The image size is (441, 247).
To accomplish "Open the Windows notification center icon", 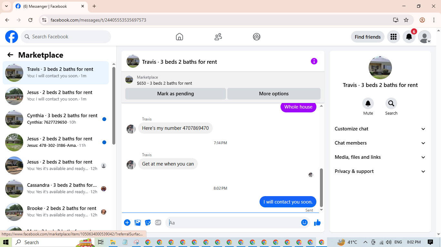I will point(430,242).
